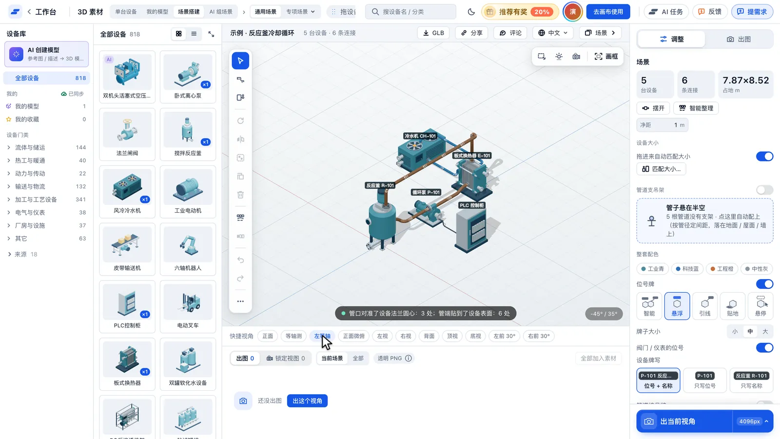The image size is (780, 439).
Task: Toggle 阀门 / 仪表的位号 switch
Action: [764, 348]
